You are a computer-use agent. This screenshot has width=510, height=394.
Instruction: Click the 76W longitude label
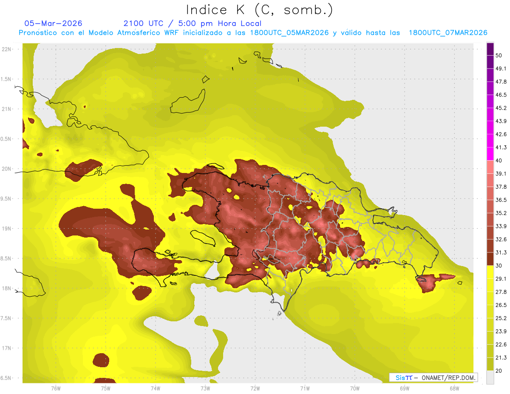coord(56,388)
